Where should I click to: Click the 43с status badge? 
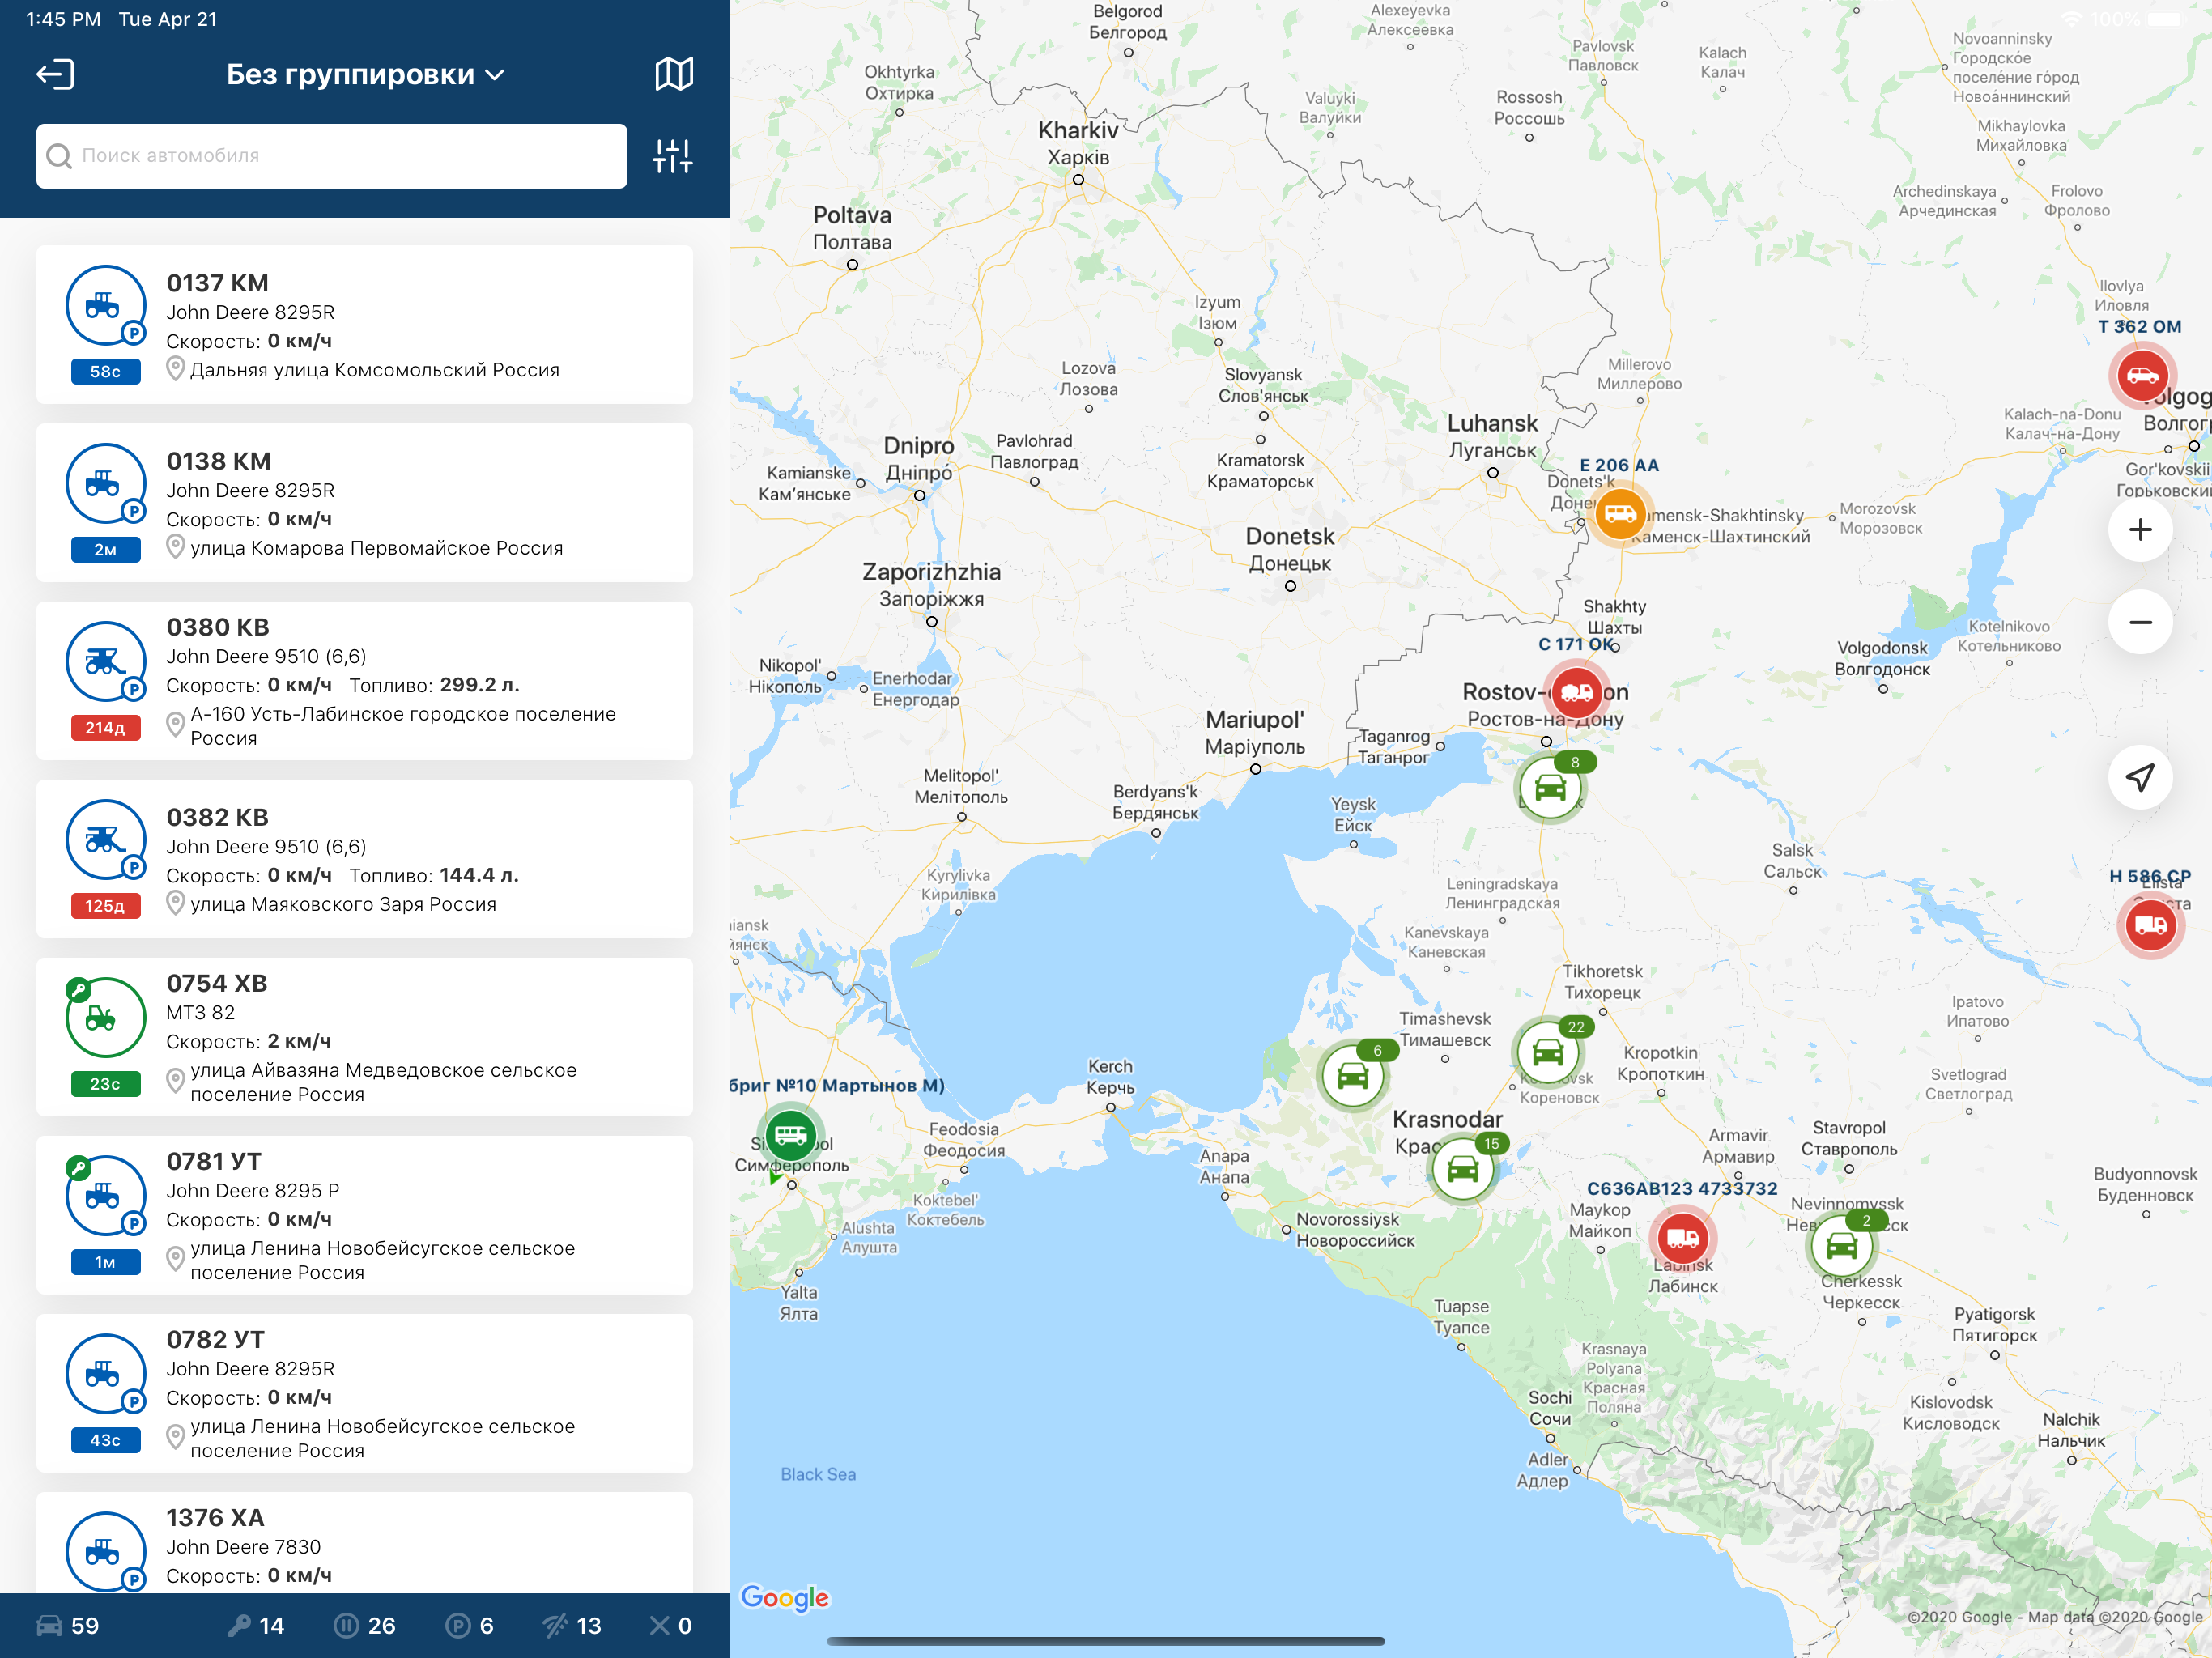(x=105, y=1440)
